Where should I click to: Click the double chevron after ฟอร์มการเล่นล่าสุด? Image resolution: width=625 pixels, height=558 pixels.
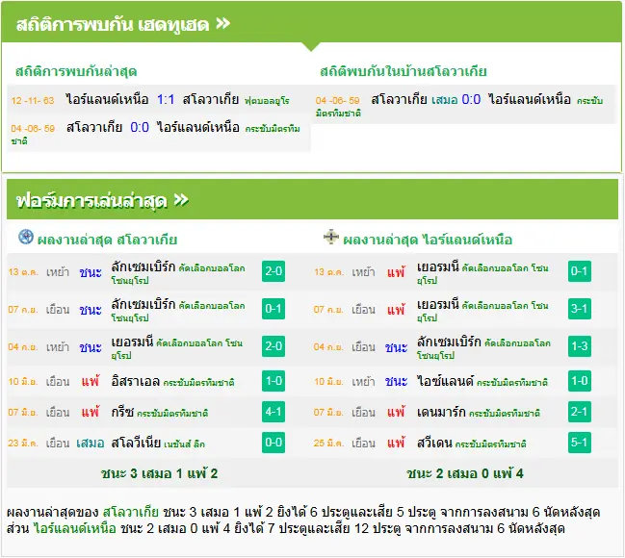tap(181, 200)
